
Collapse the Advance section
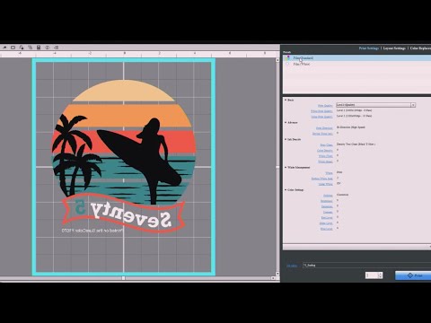[x=286, y=122]
